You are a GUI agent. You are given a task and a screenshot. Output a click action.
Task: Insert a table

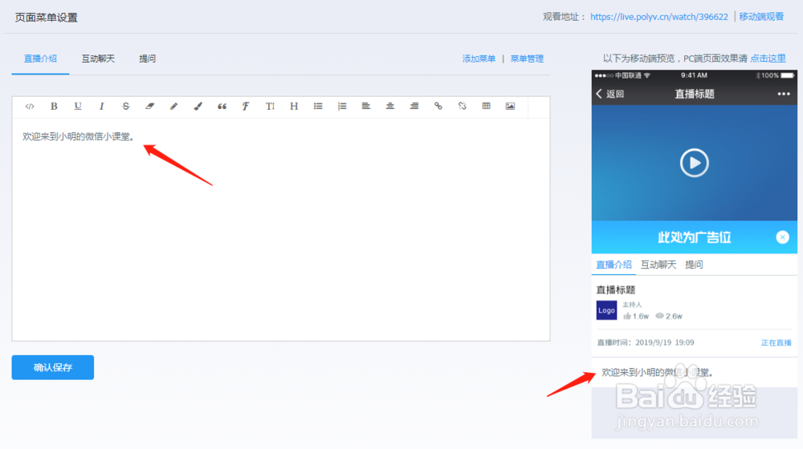click(x=486, y=107)
